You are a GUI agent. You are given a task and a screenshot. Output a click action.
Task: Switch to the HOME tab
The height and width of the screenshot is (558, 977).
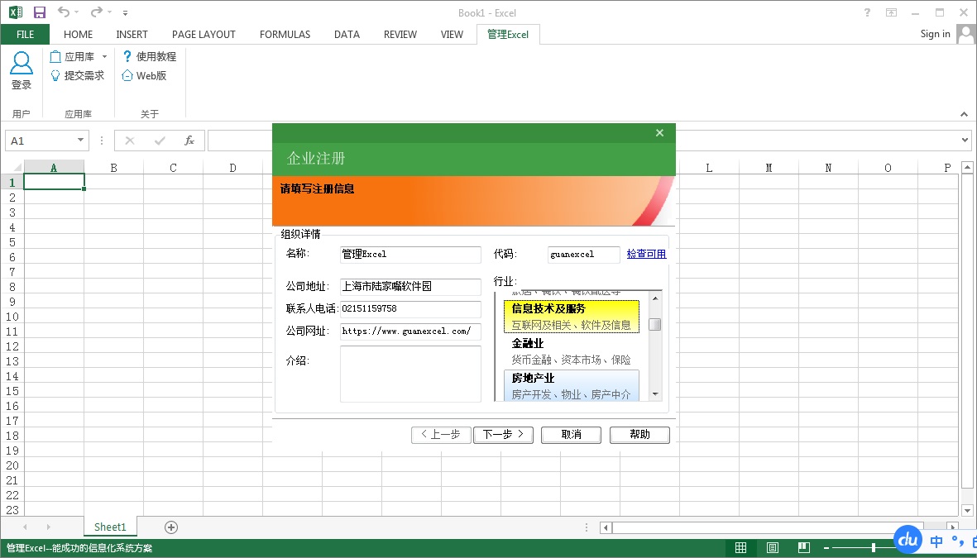point(78,34)
